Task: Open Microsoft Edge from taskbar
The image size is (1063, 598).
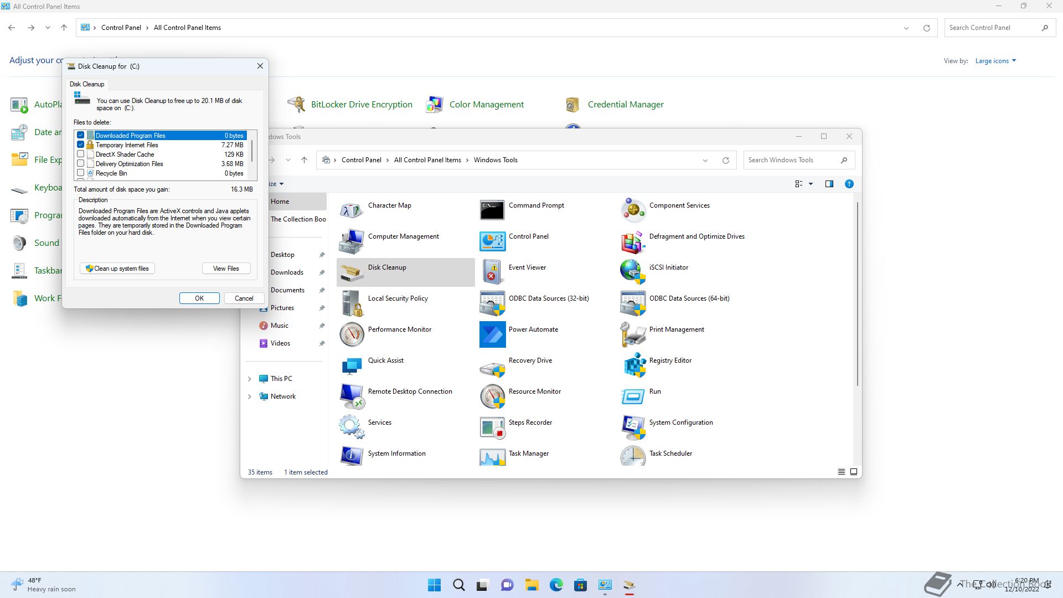Action: click(556, 585)
